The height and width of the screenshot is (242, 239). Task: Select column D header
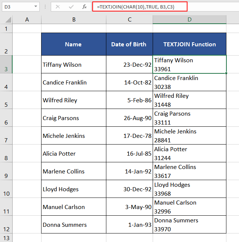point(189,20)
